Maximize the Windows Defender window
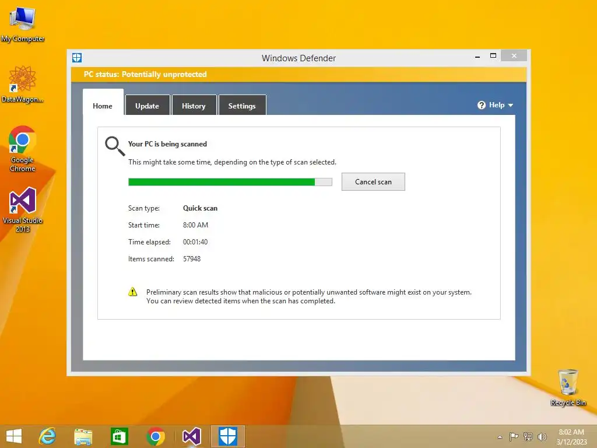Screen dimensions: 597x448 [x=493, y=55]
